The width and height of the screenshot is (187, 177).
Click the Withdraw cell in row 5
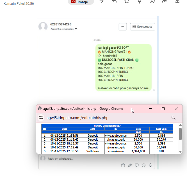click(x=93, y=151)
